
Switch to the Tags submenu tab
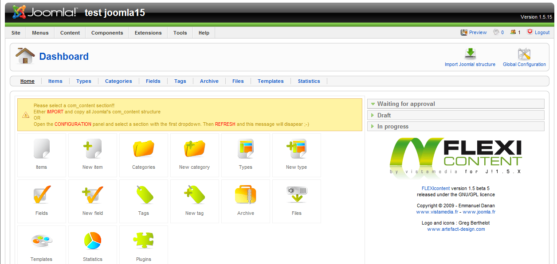coord(180,81)
